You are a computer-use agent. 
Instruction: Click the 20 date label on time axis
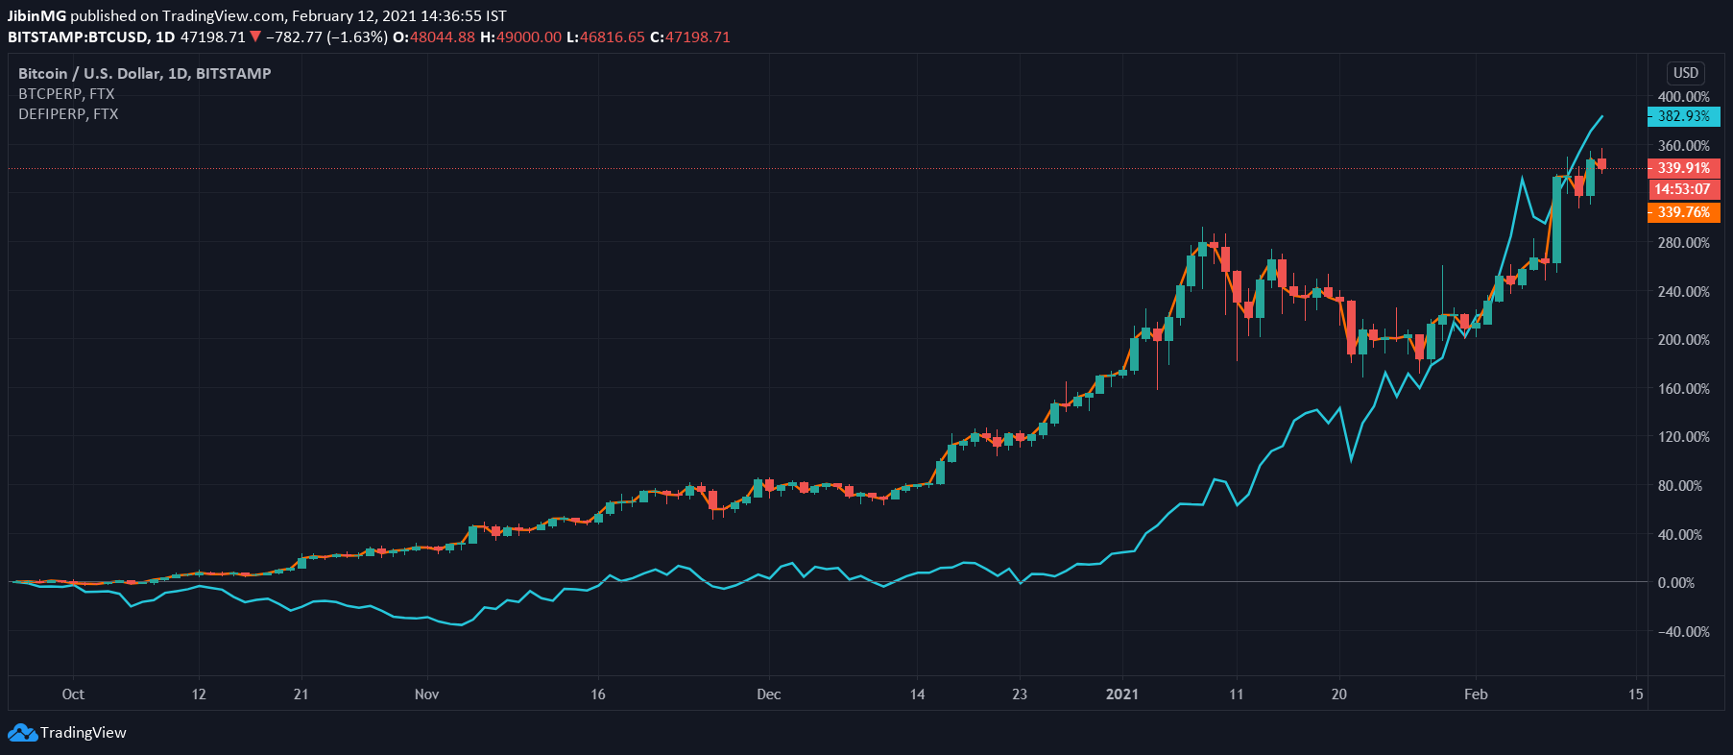[x=1338, y=694]
